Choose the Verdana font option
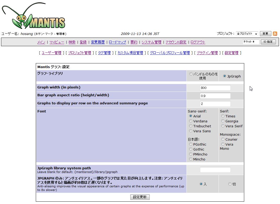The height and width of the screenshot is (204, 280). [191, 121]
